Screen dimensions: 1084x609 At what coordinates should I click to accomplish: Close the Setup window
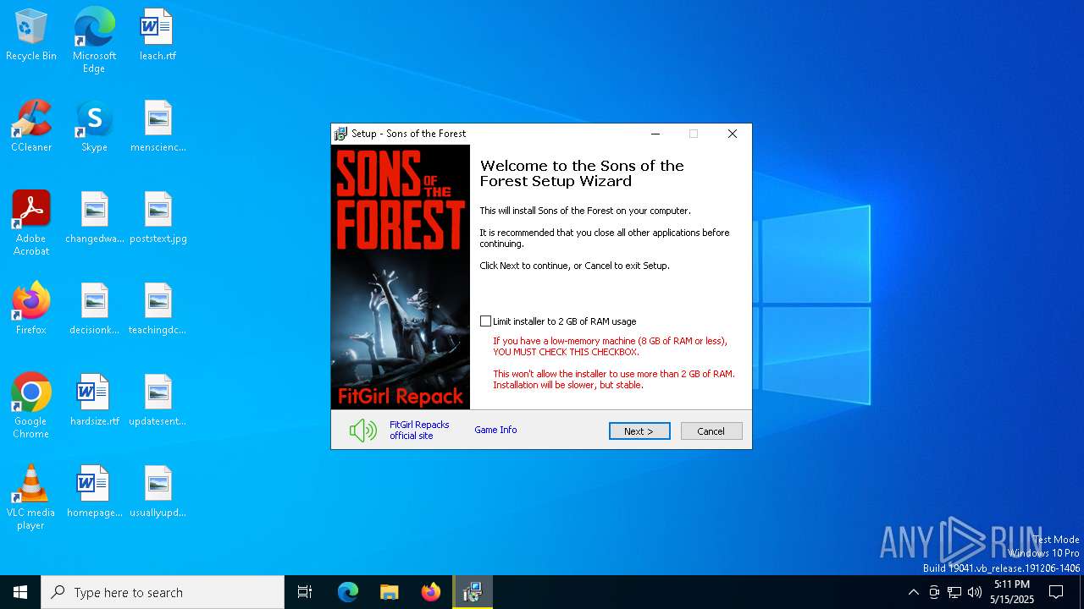pyautogui.click(x=733, y=134)
